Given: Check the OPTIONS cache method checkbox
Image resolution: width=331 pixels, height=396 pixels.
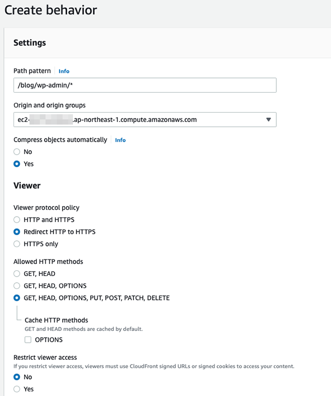Looking at the screenshot, I should 28,340.
